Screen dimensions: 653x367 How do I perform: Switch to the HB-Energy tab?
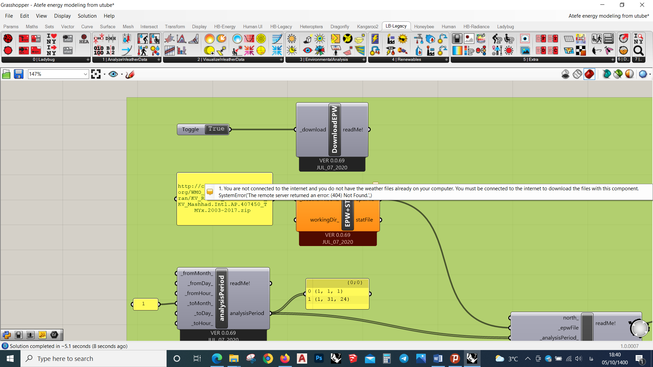(224, 27)
